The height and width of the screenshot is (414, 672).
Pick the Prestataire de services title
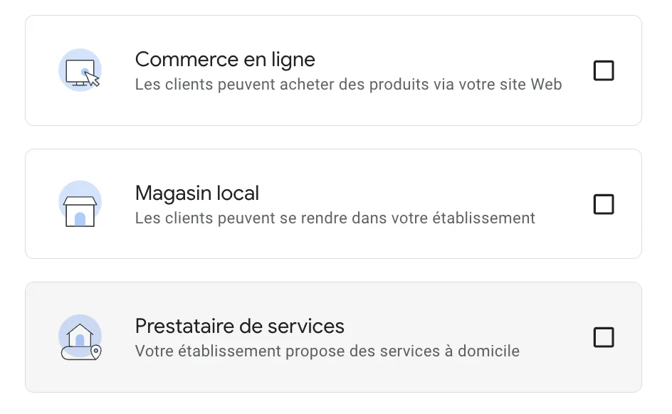point(240,326)
